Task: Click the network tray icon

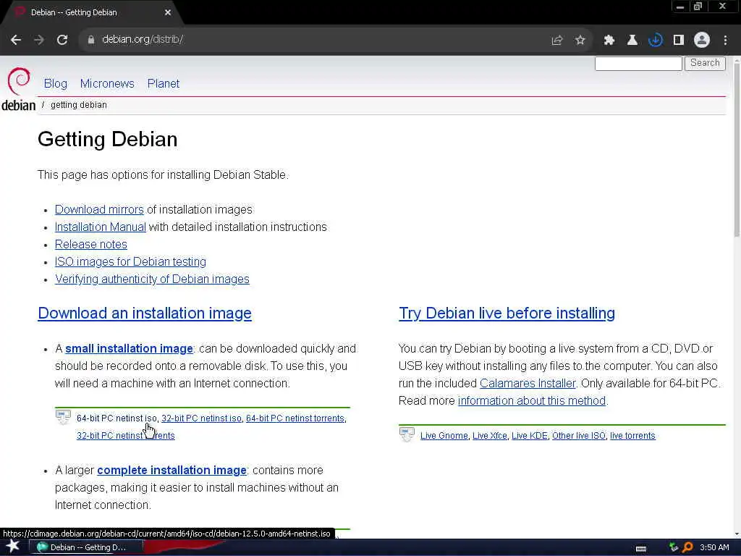Action: click(674, 547)
